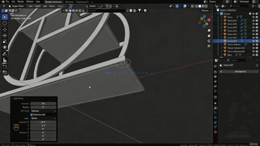This screenshot has height=146, width=260.
Task: Open the Global transform orientation dropdown
Action: [92, 6]
